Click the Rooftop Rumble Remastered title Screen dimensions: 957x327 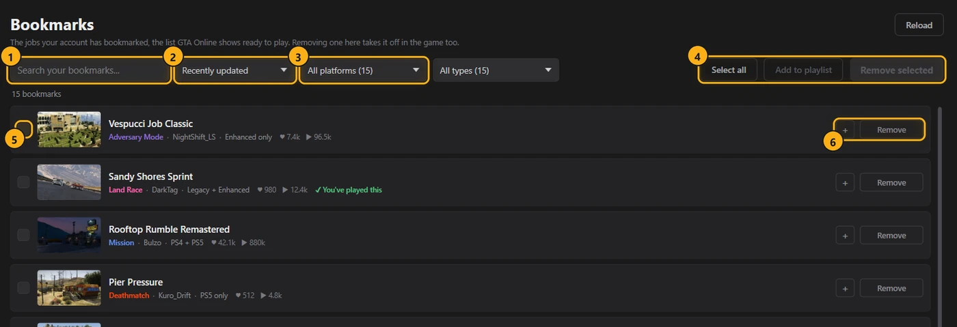point(169,229)
